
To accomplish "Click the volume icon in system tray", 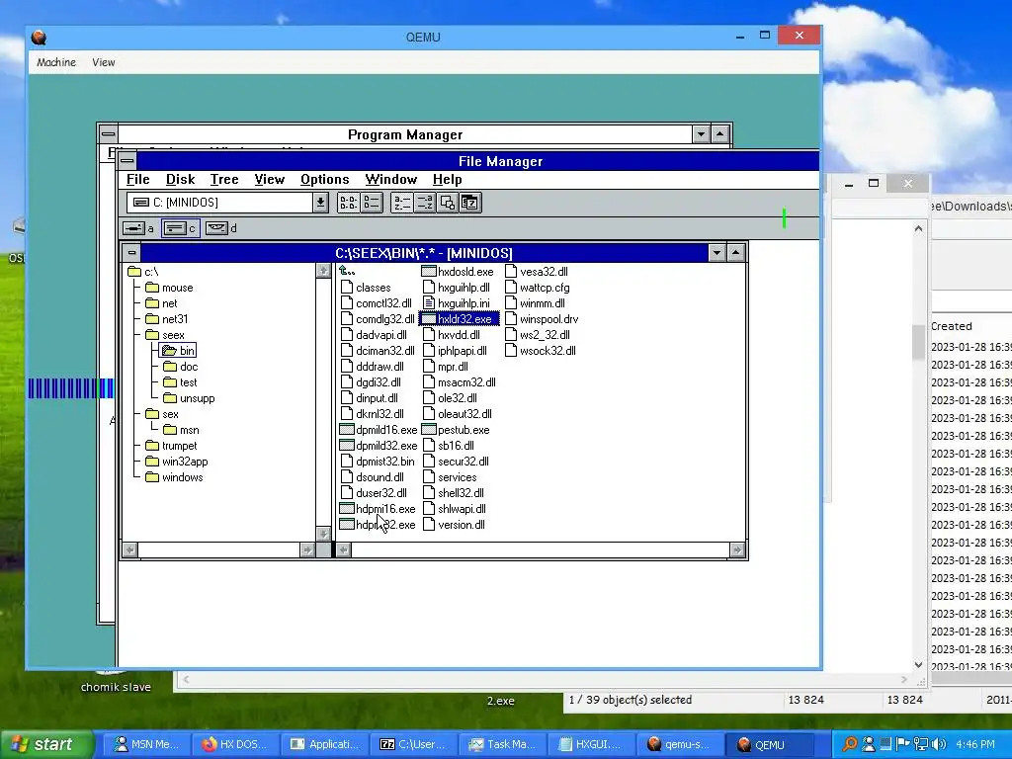I will point(940,744).
